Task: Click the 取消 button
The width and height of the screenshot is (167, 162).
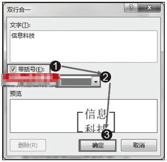Action: coord(139,146)
